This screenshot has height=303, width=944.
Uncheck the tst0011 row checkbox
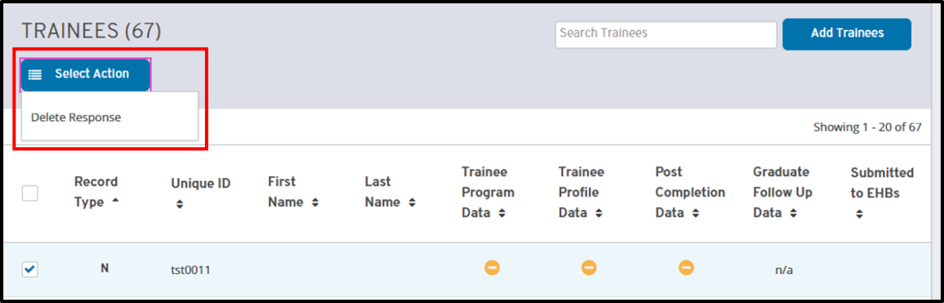pos(30,269)
